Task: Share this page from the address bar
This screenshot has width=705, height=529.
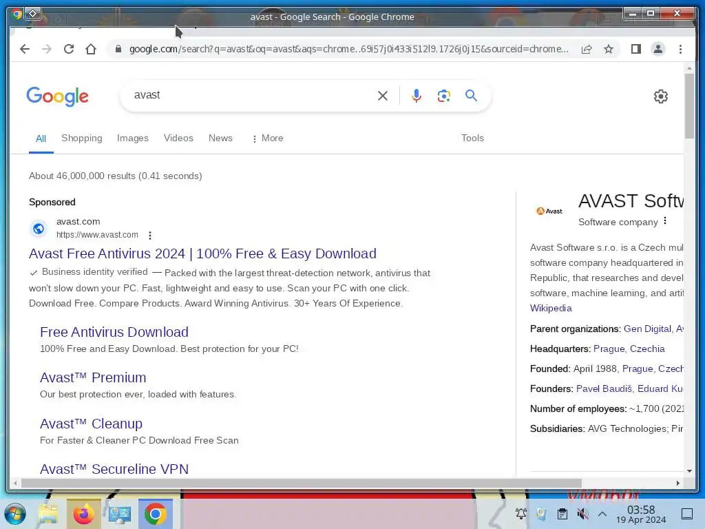Action: (x=587, y=49)
